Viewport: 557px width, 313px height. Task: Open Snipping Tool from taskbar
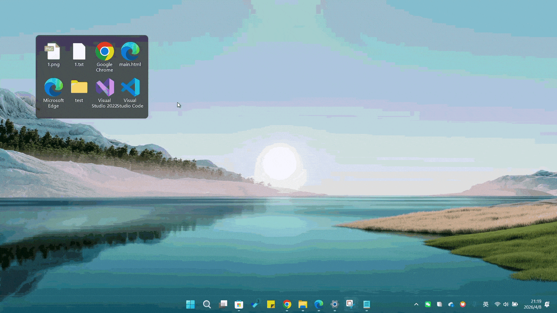click(351, 304)
